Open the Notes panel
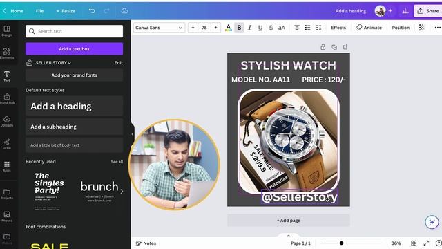 point(146,243)
